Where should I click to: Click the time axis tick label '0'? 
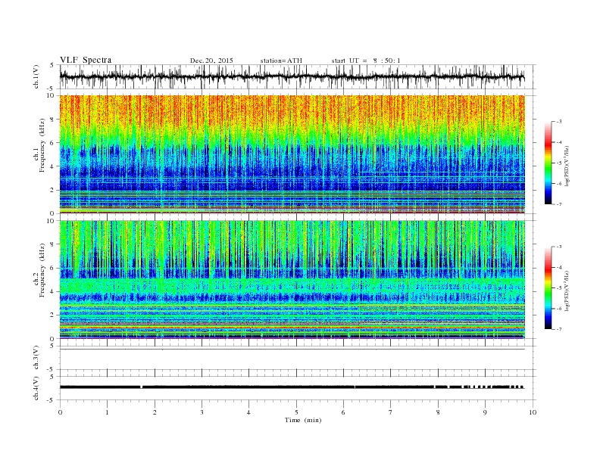click(60, 412)
